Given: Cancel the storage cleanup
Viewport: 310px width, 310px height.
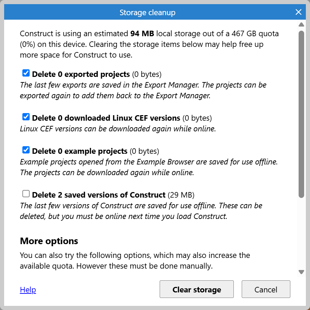Looking at the screenshot, I should coord(266,289).
